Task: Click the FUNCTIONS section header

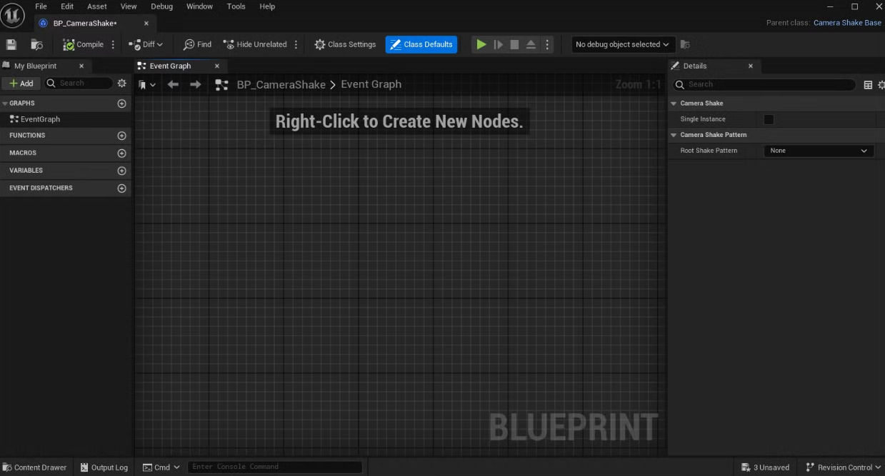Action: (65, 136)
